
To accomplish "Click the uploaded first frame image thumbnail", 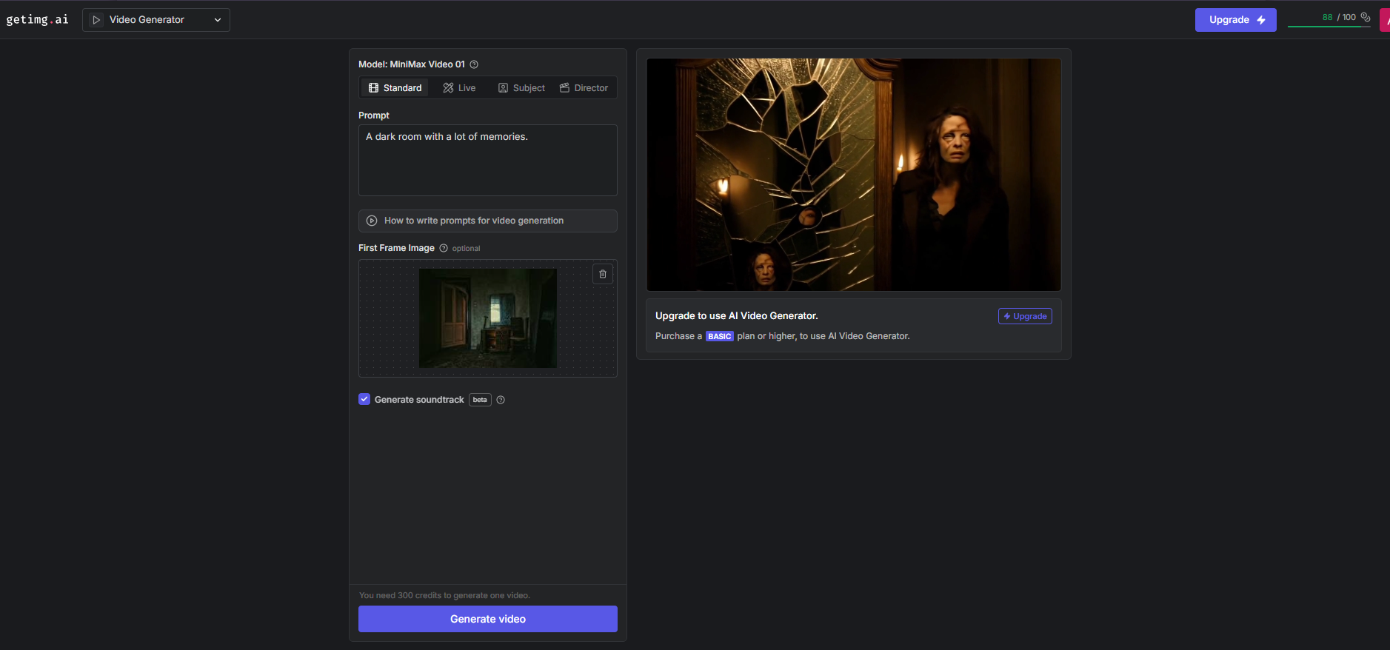I will coord(488,318).
